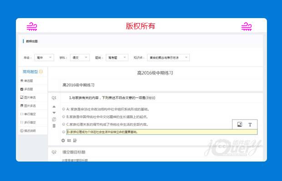Select radio button for option B
282x181 pixels.
coord(64,117)
